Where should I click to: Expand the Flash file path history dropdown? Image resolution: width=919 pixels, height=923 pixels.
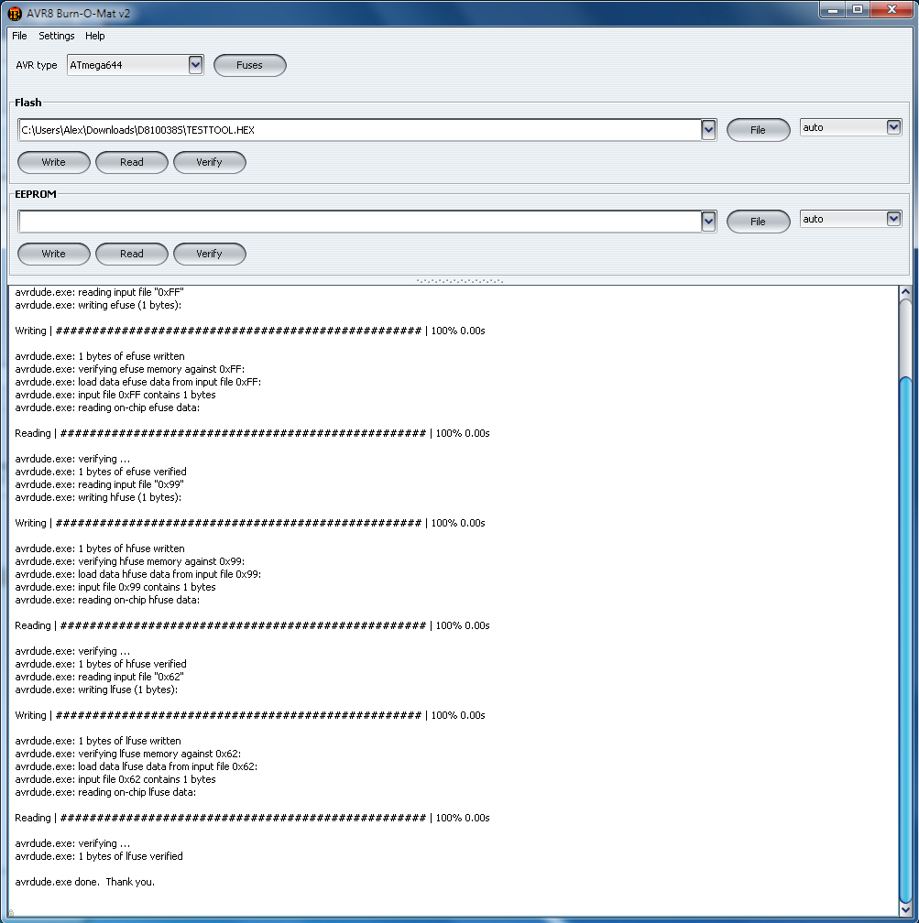click(x=708, y=130)
